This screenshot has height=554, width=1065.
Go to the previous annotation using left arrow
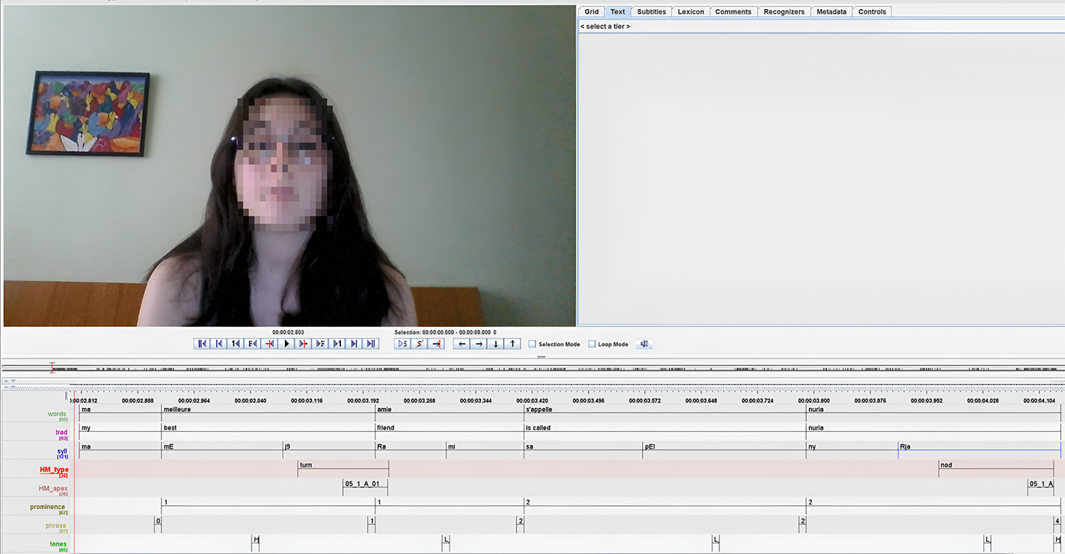pyautogui.click(x=462, y=344)
